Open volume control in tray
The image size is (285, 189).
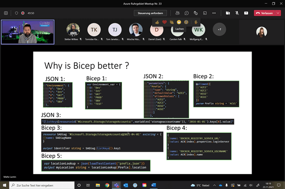click(251, 185)
